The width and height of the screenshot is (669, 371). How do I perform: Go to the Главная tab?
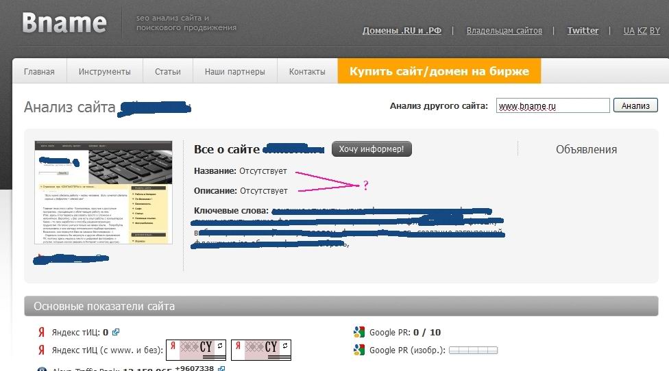click(39, 71)
